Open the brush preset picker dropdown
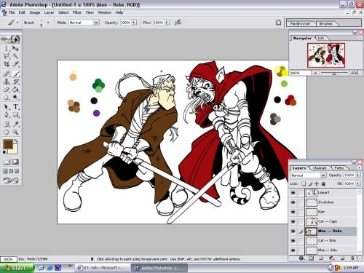 point(48,23)
